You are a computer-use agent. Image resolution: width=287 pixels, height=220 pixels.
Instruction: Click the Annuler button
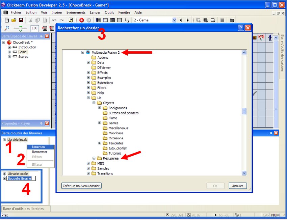click(238, 186)
